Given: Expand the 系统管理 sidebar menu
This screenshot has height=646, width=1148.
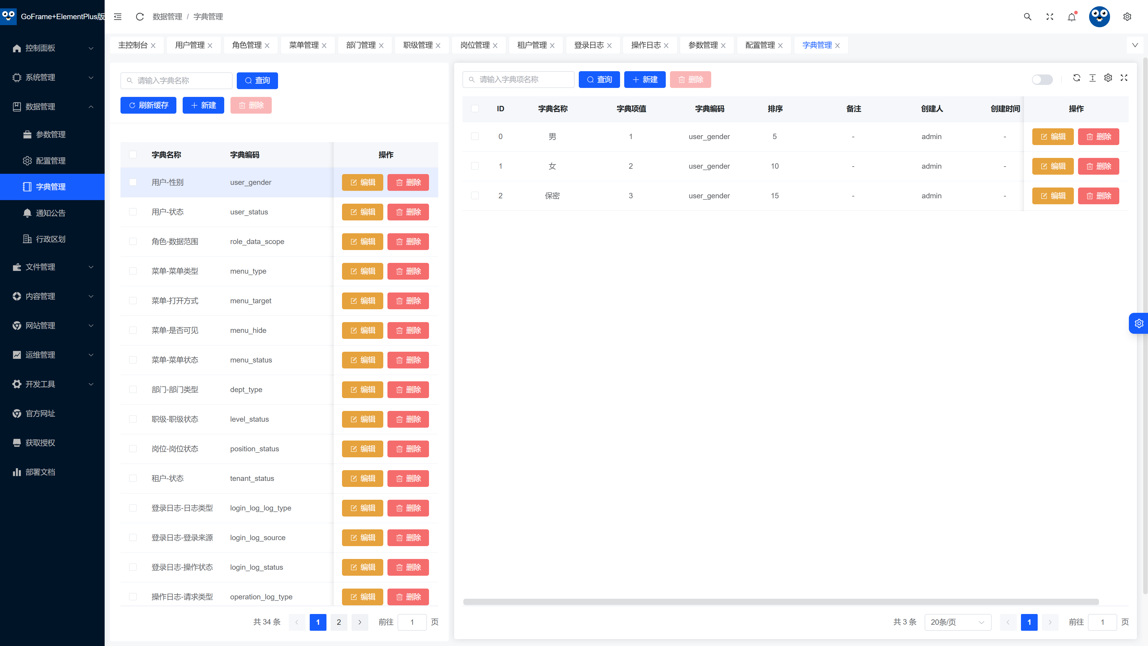Looking at the screenshot, I should pyautogui.click(x=53, y=77).
